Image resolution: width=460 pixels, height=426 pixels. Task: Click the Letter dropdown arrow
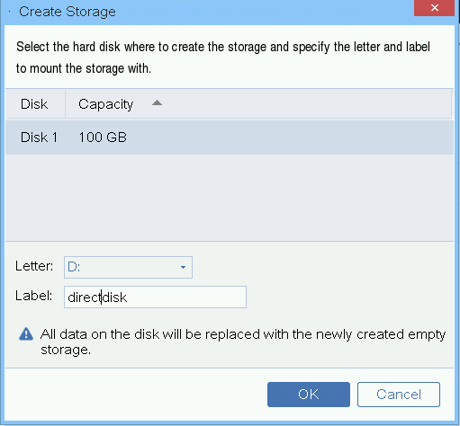(x=183, y=267)
